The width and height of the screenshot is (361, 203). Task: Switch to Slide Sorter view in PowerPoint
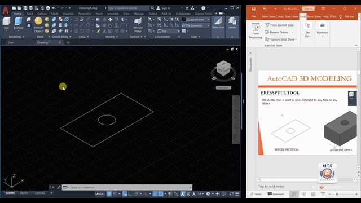tap(303, 194)
